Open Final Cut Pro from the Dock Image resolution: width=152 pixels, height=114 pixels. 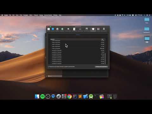tap(102, 96)
